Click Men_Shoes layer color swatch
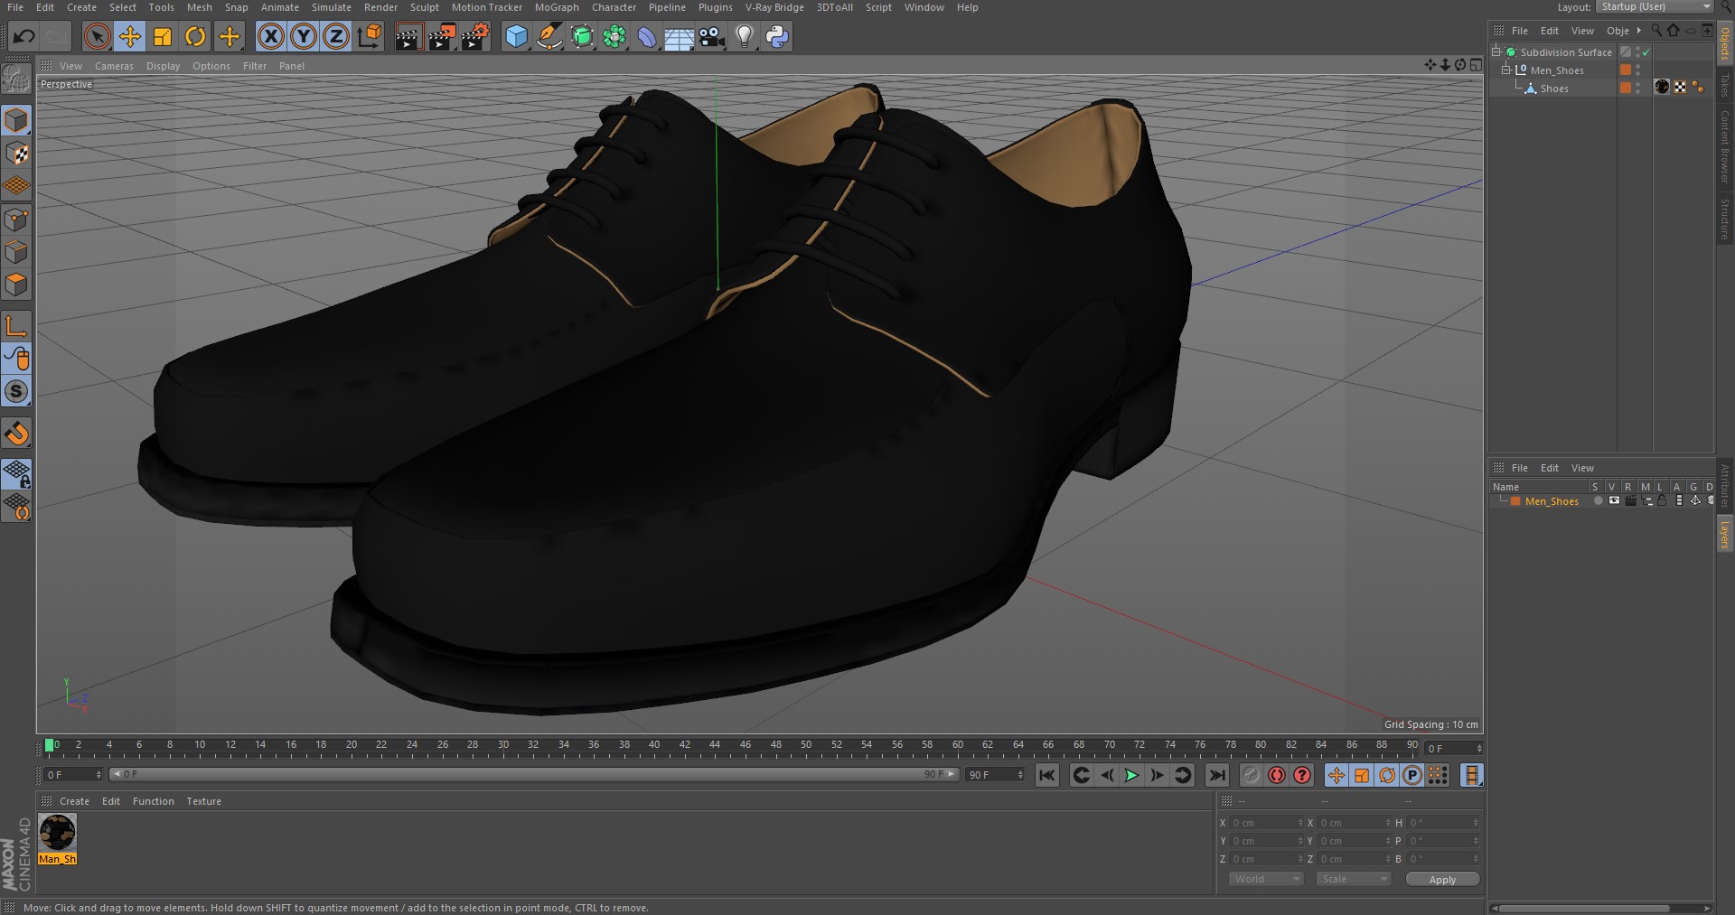Image resolution: width=1735 pixels, height=915 pixels. point(1515,501)
